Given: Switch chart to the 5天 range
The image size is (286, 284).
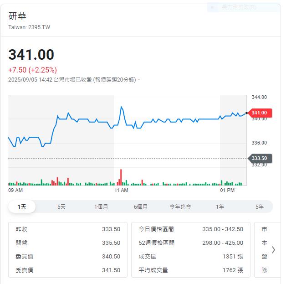Looking at the screenshot, I should (61, 207).
